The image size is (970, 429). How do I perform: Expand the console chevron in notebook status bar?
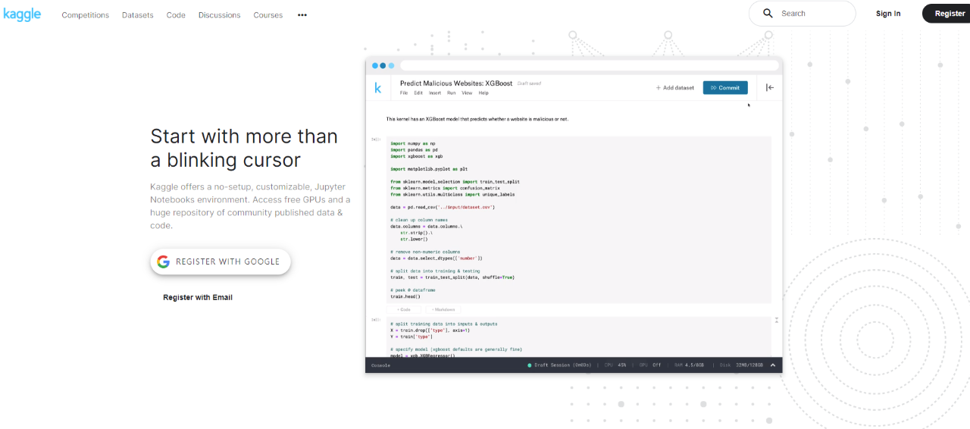tap(773, 365)
